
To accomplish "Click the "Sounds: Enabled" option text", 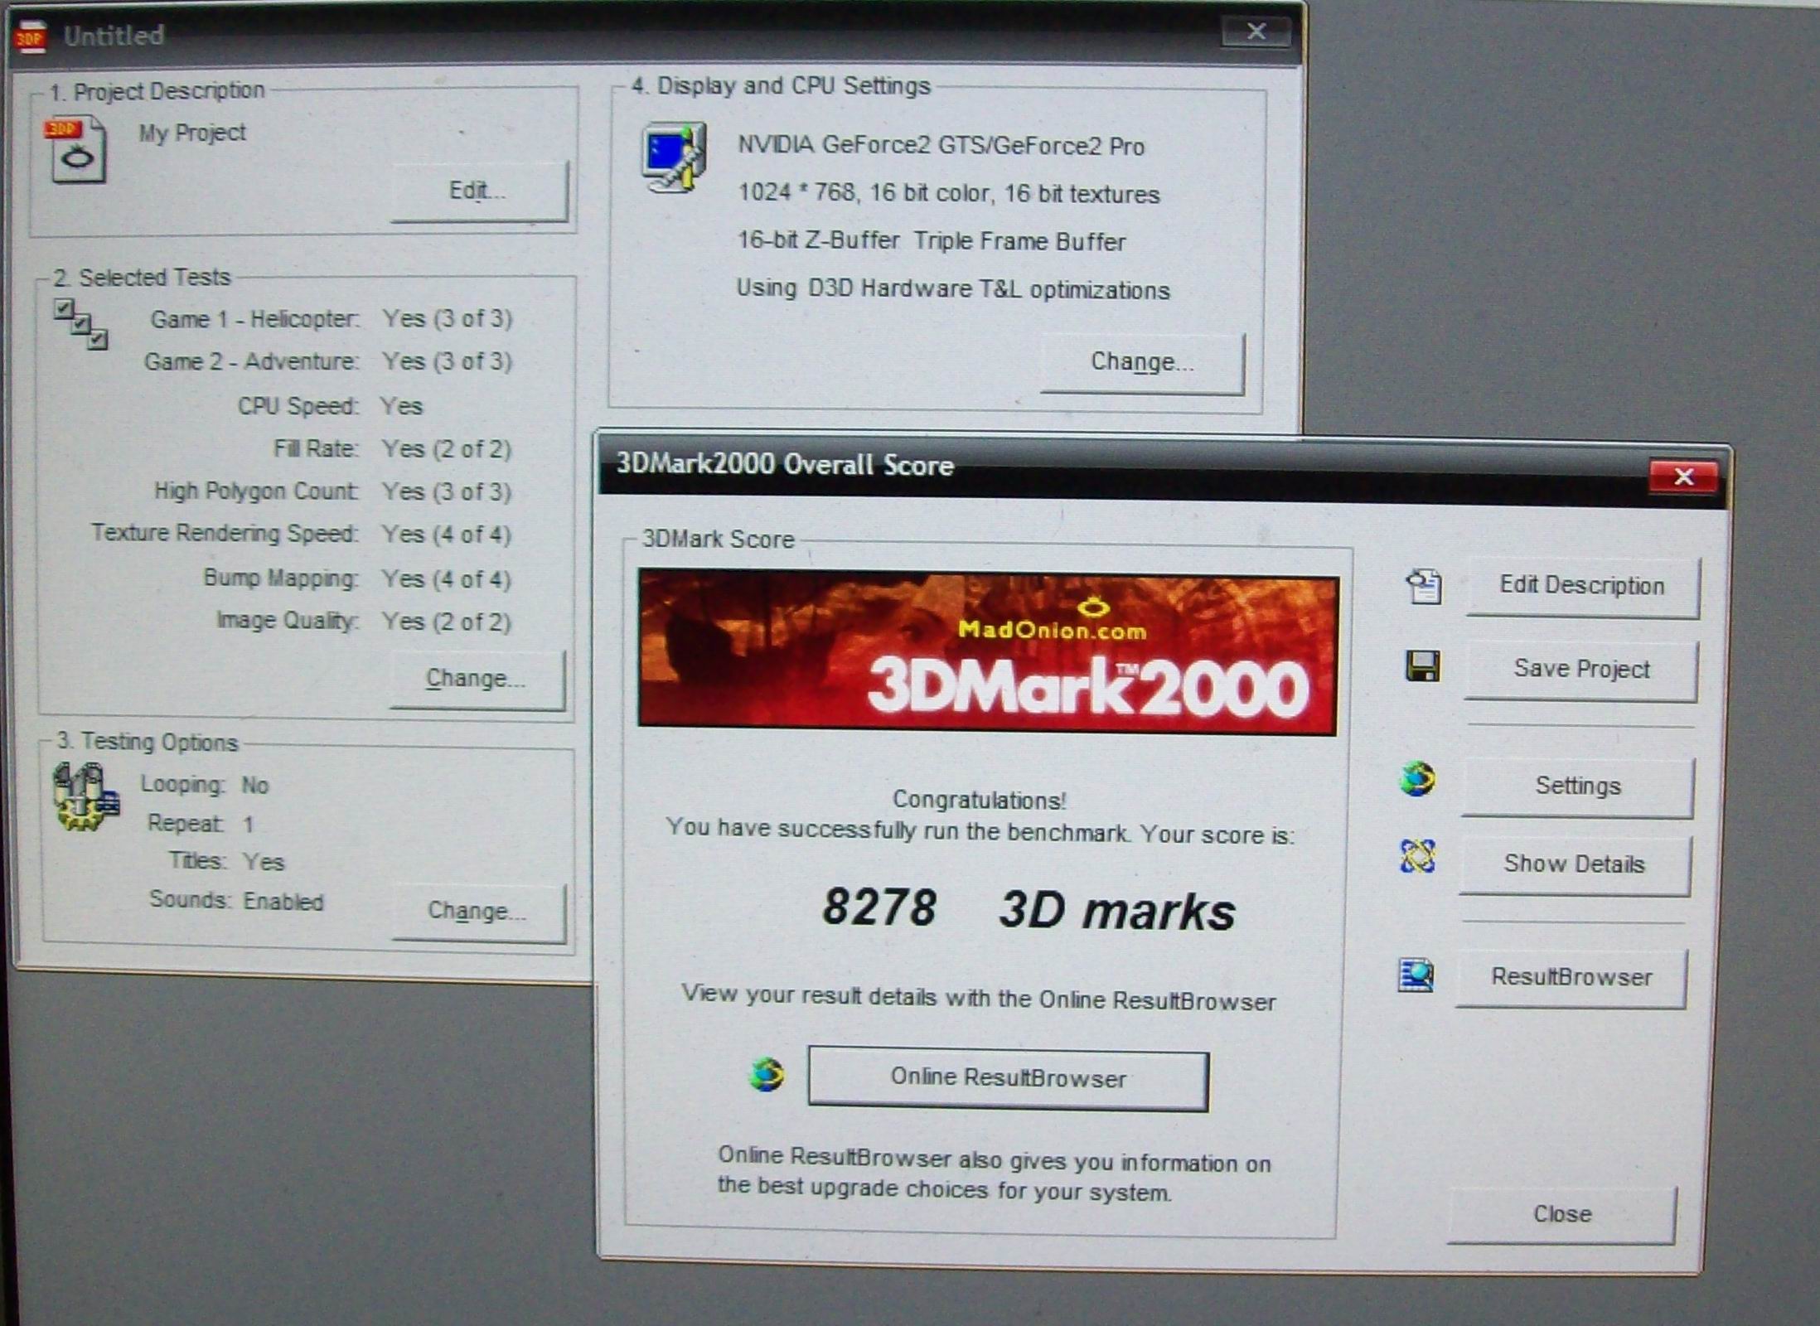I will (x=236, y=901).
